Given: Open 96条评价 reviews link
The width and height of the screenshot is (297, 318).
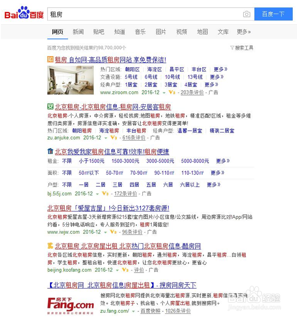Looking at the screenshot, I should 132,232.
